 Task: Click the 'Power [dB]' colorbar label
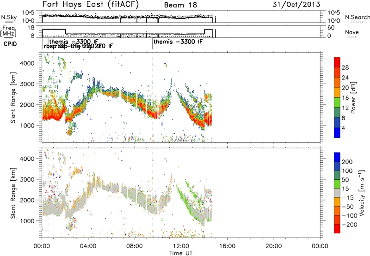[353, 98]
